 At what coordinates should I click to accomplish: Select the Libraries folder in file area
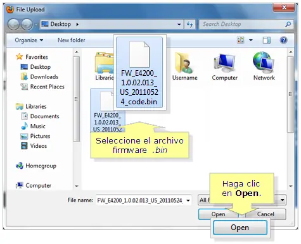coord(104,66)
